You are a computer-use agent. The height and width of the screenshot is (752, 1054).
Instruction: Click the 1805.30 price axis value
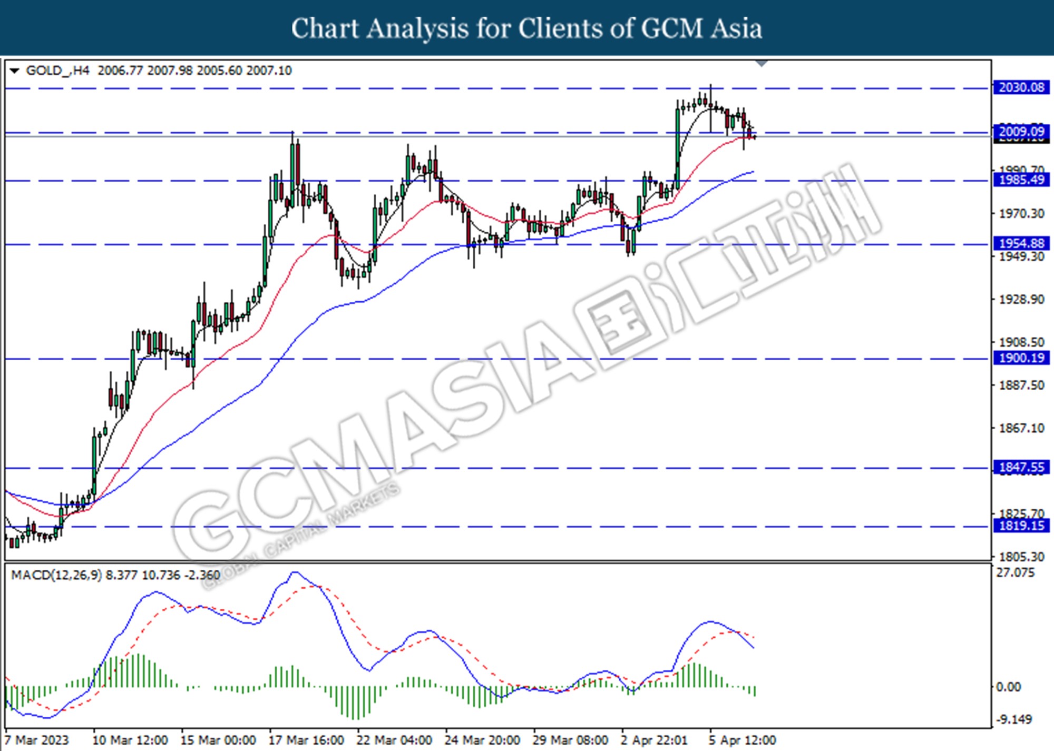point(1022,557)
